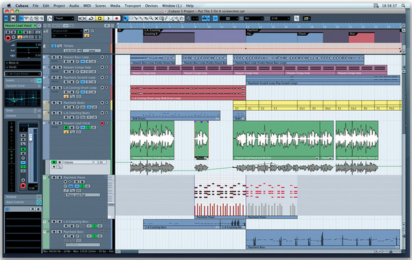Select the Mute X tool

pos(156,19)
